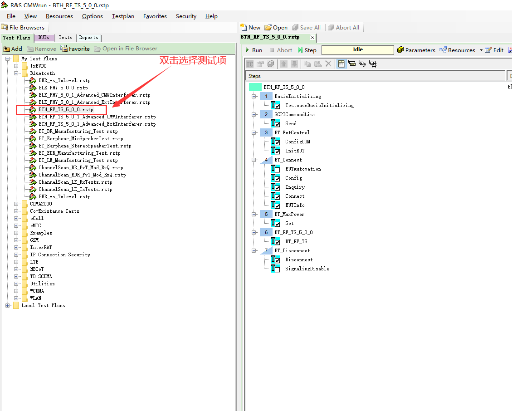Screen dimensions: 512x411
Task: Click the move step down arrow icon
Action: click(294, 64)
